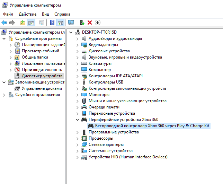This screenshot has width=223, height=184.
Task: Open the Файл menu
Action: coord(8,14)
